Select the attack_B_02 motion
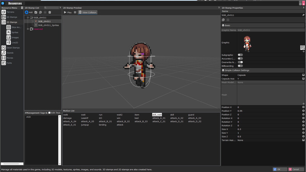This screenshot has width=306, height=172. 123,121
